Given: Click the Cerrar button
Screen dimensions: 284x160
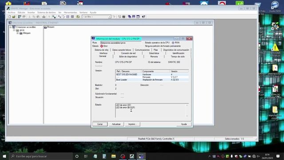Looking at the screenshot, I should (100, 124).
